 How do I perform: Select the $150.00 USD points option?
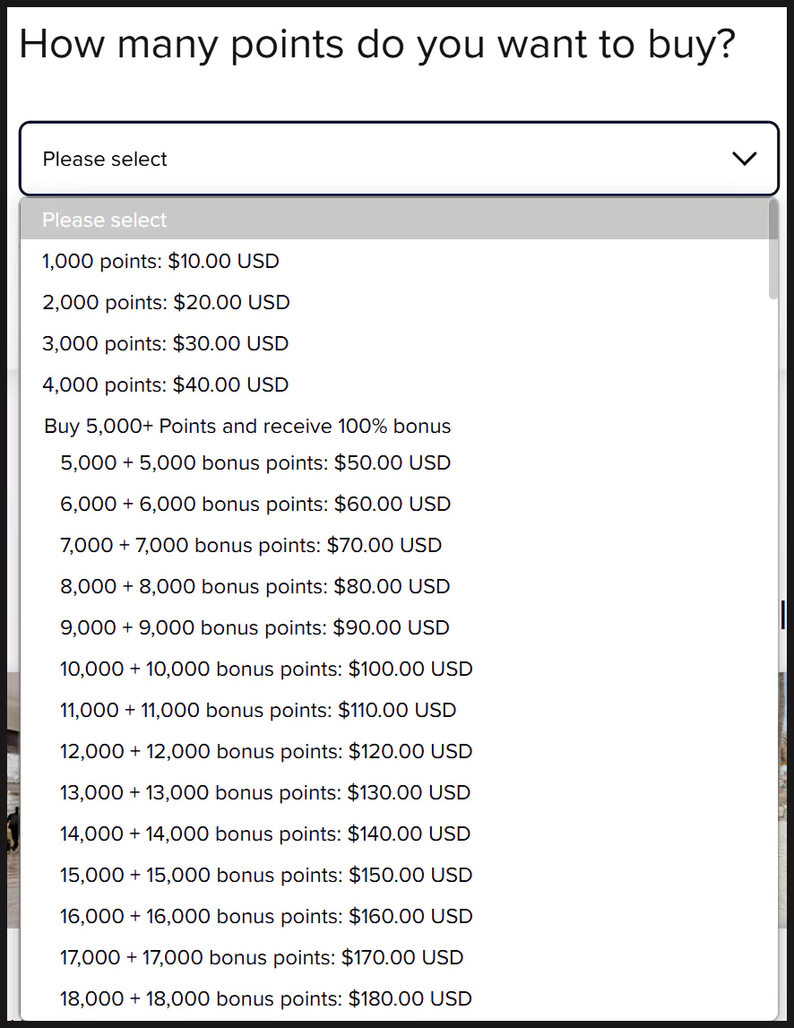coord(266,876)
